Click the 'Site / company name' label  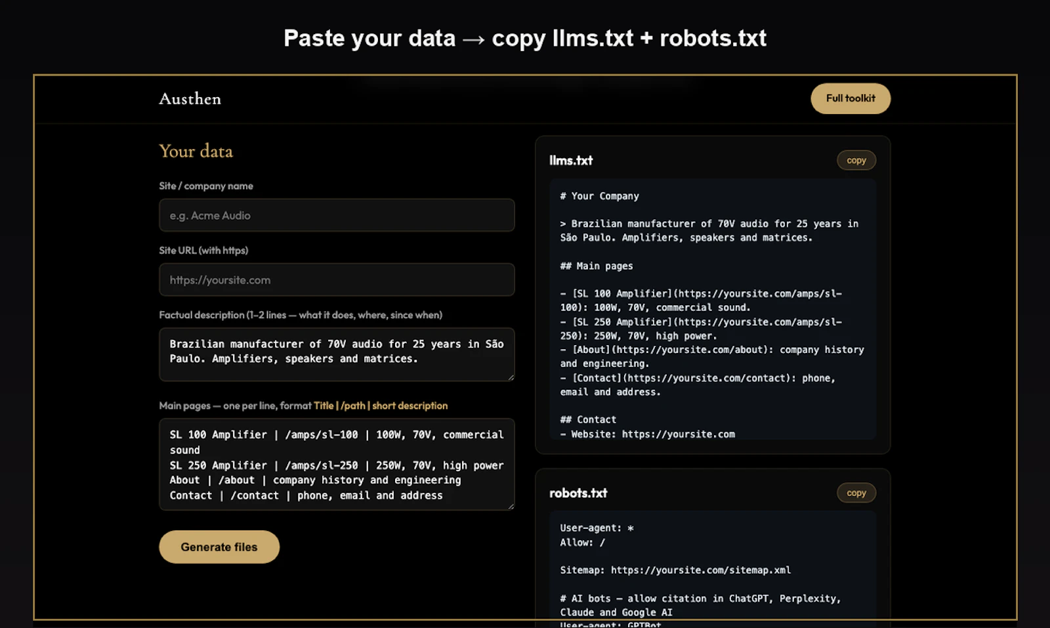206,186
